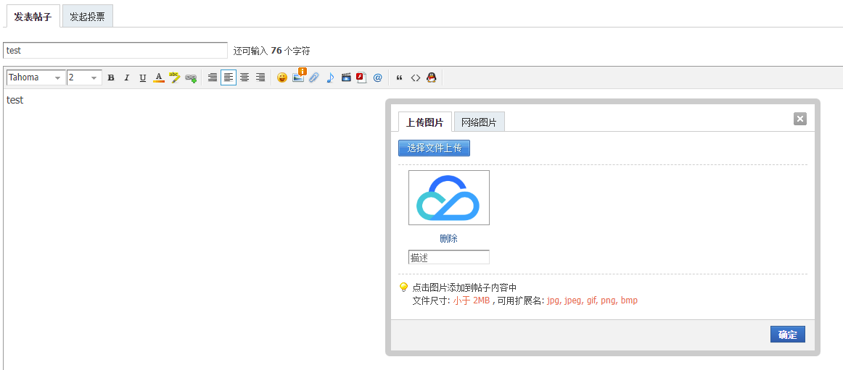Screen dimensions: 843x370
Task: Click the first alignment icon left of align-left
Action: tap(213, 77)
